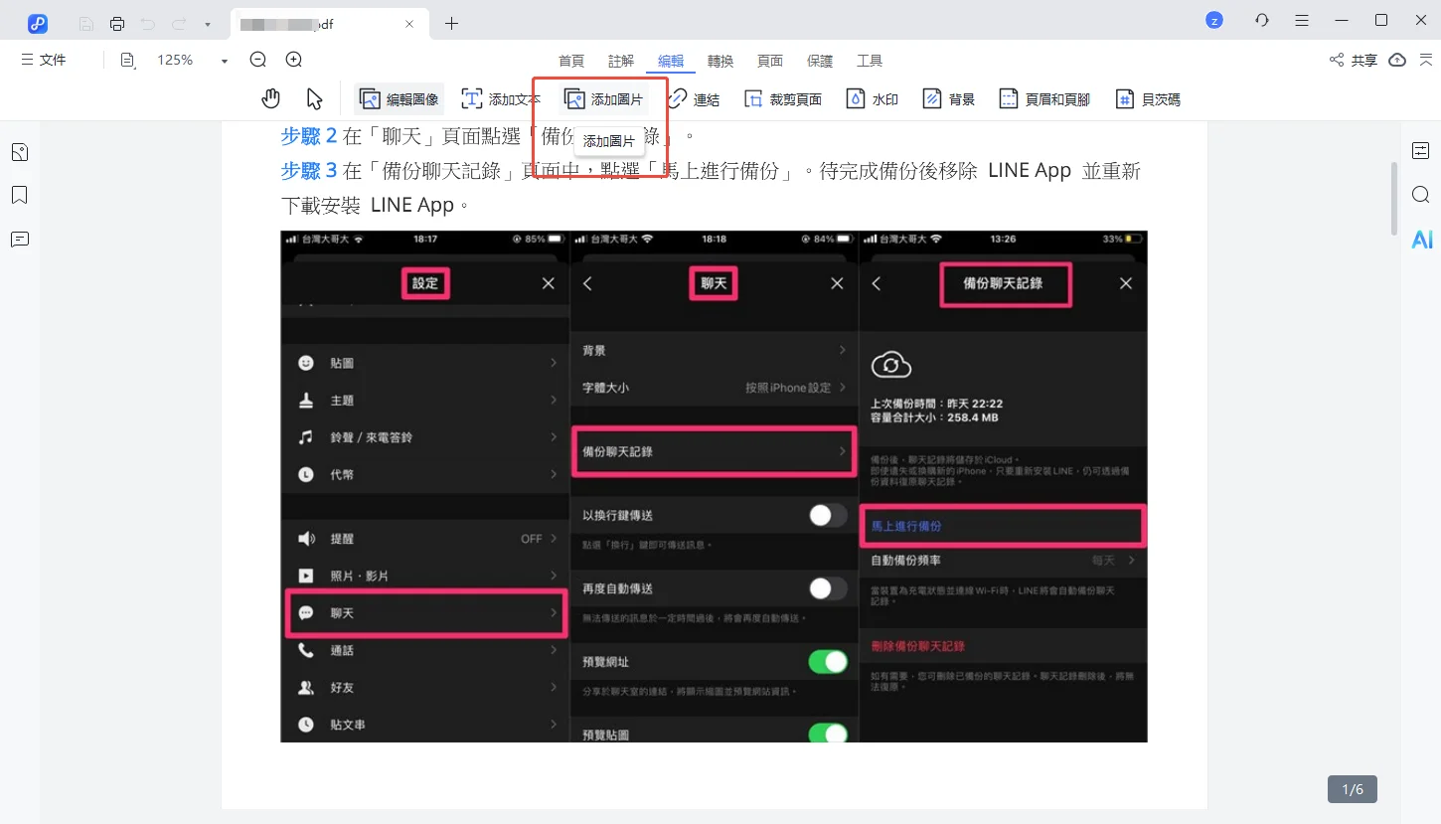Click the 頁眉和頁腳 header footer tool

(1044, 99)
